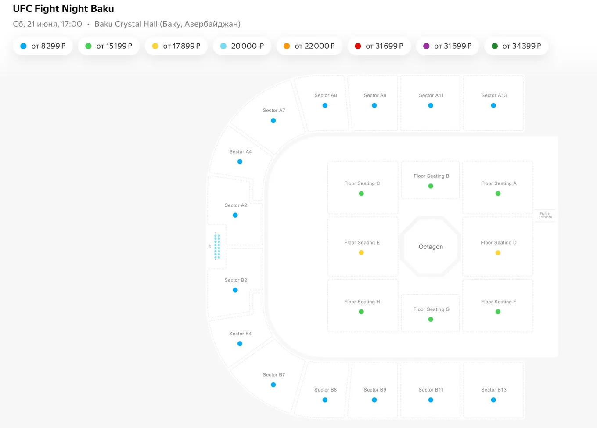Viewport: 597px width, 428px height.
Task: Click the Baku Crystal Hall venue text
Action: click(x=167, y=24)
